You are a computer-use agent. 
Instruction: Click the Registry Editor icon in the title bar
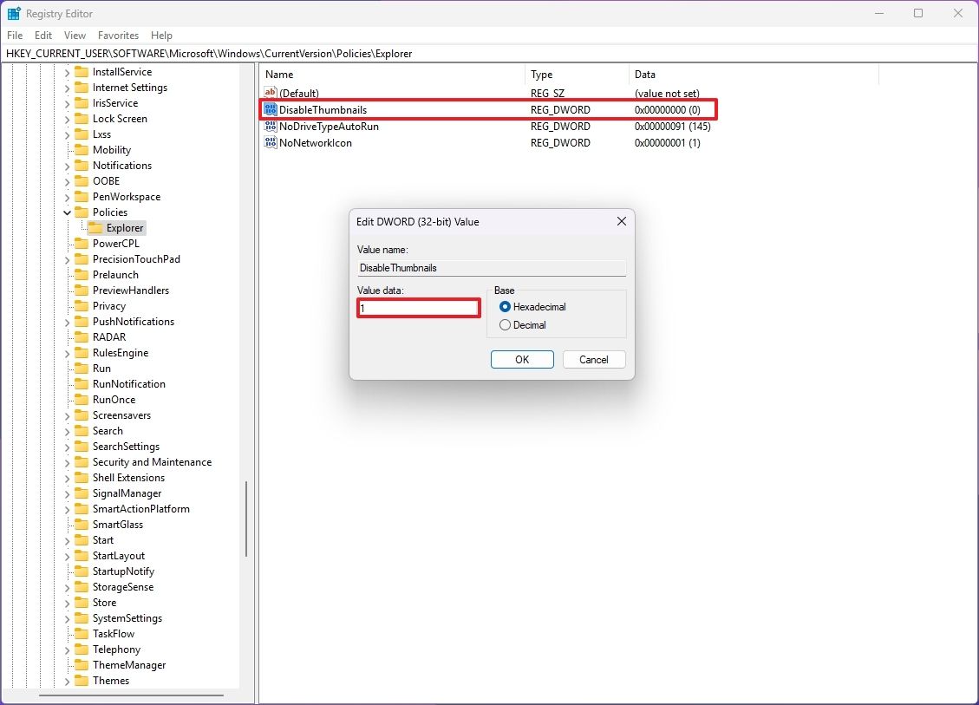(13, 13)
